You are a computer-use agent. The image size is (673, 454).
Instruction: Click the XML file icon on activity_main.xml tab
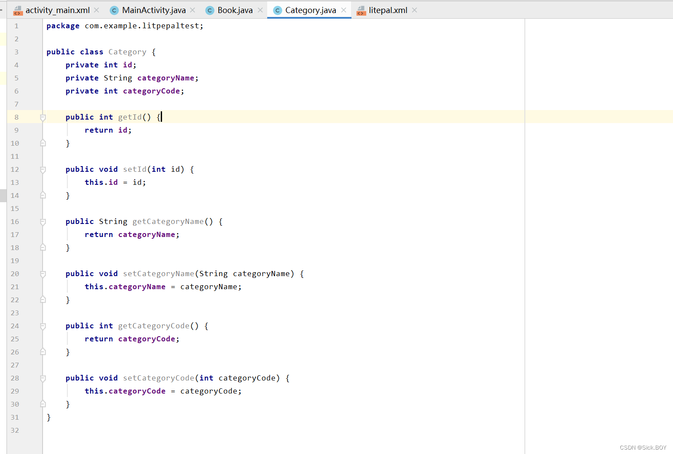coord(18,10)
